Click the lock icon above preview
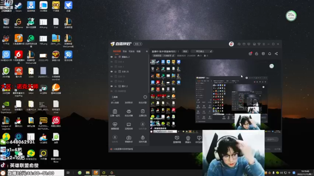The image size is (314, 176). pyautogui.click(x=257, y=54)
